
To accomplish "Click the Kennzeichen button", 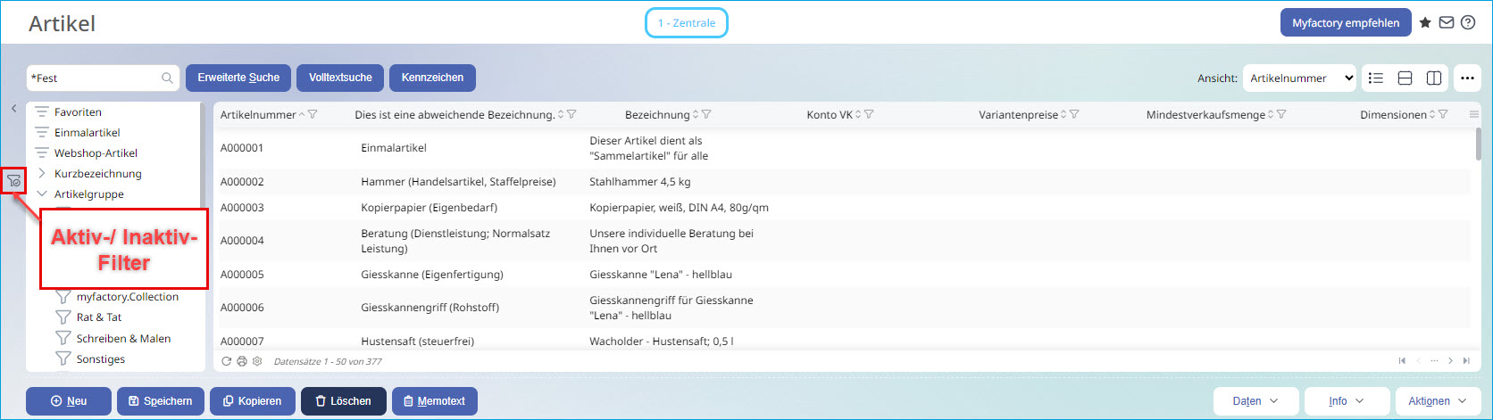I will [432, 78].
